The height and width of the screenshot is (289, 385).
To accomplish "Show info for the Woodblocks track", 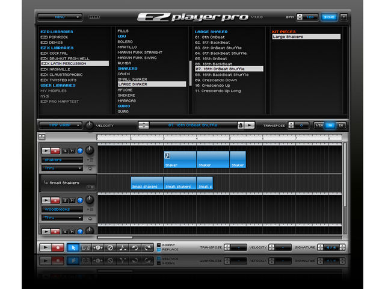I will click(80, 200).
